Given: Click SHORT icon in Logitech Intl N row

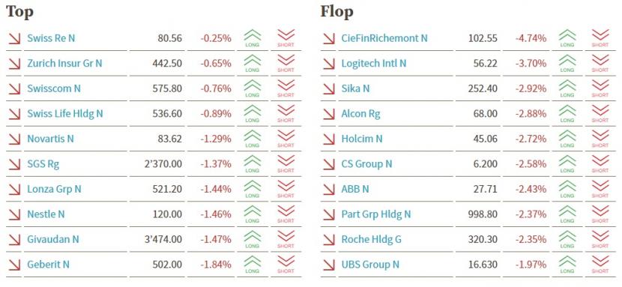Looking at the screenshot, I should pyautogui.click(x=600, y=64).
